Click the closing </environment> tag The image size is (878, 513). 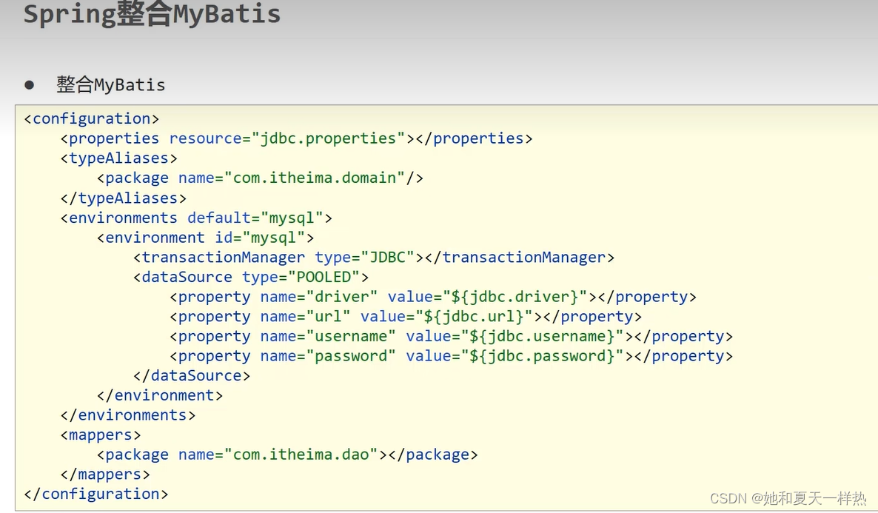tap(160, 395)
